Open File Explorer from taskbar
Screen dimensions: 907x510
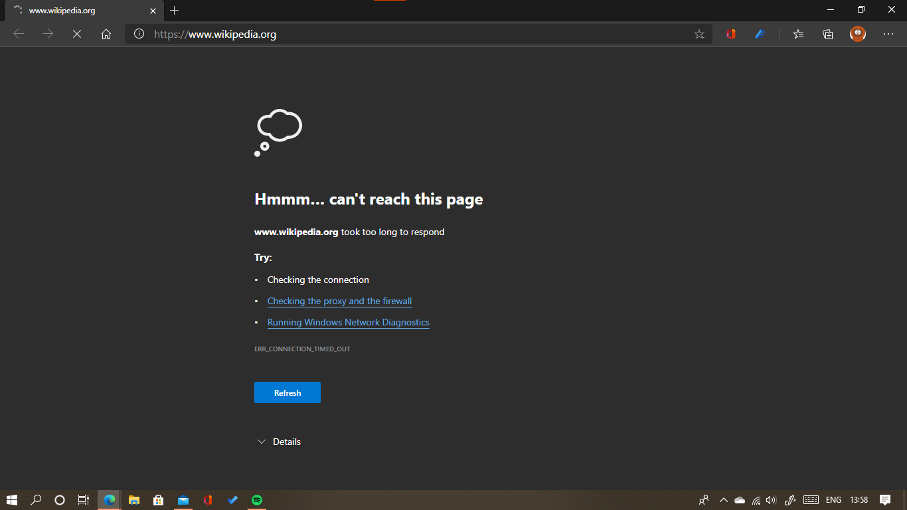pos(134,500)
